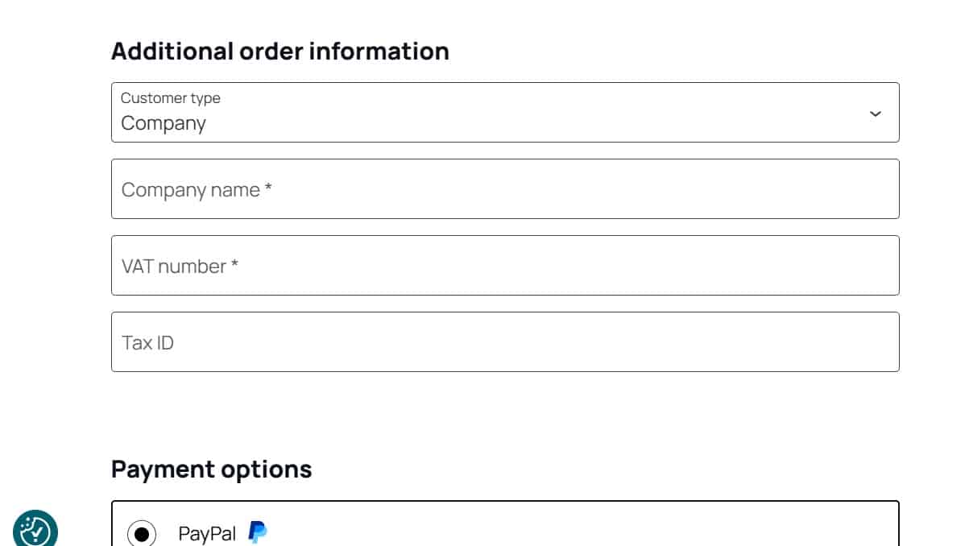Viewport: 969px width, 546px height.
Task: Select the Tax ID input box
Action: pos(504,342)
